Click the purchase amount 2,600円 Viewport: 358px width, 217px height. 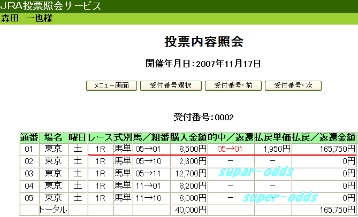[193, 161]
